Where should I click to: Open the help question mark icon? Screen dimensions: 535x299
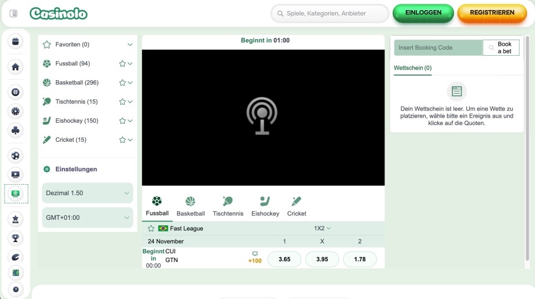(16, 290)
